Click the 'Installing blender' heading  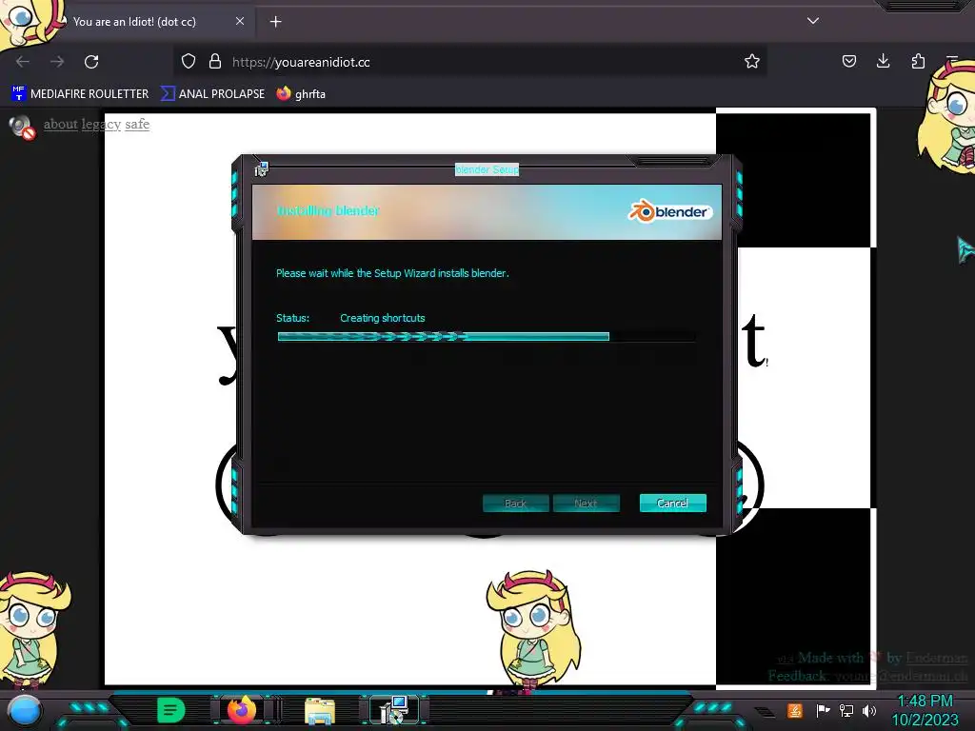tap(328, 210)
